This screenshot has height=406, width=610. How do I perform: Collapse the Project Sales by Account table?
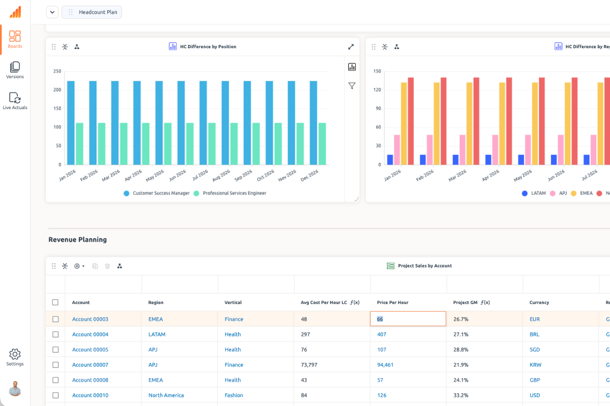65,266
